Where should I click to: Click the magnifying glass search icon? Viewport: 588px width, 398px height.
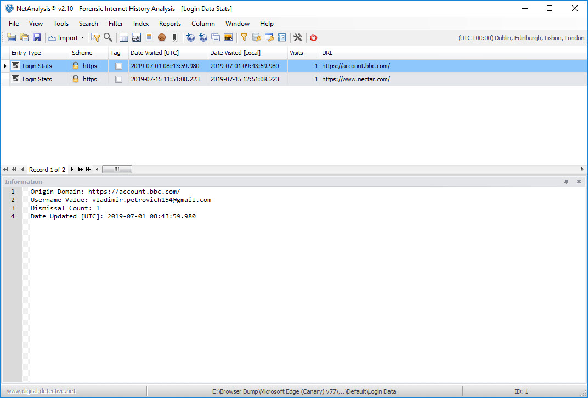108,37
